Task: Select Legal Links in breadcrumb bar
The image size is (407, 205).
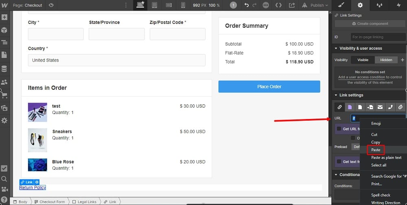Action: [x=84, y=202]
